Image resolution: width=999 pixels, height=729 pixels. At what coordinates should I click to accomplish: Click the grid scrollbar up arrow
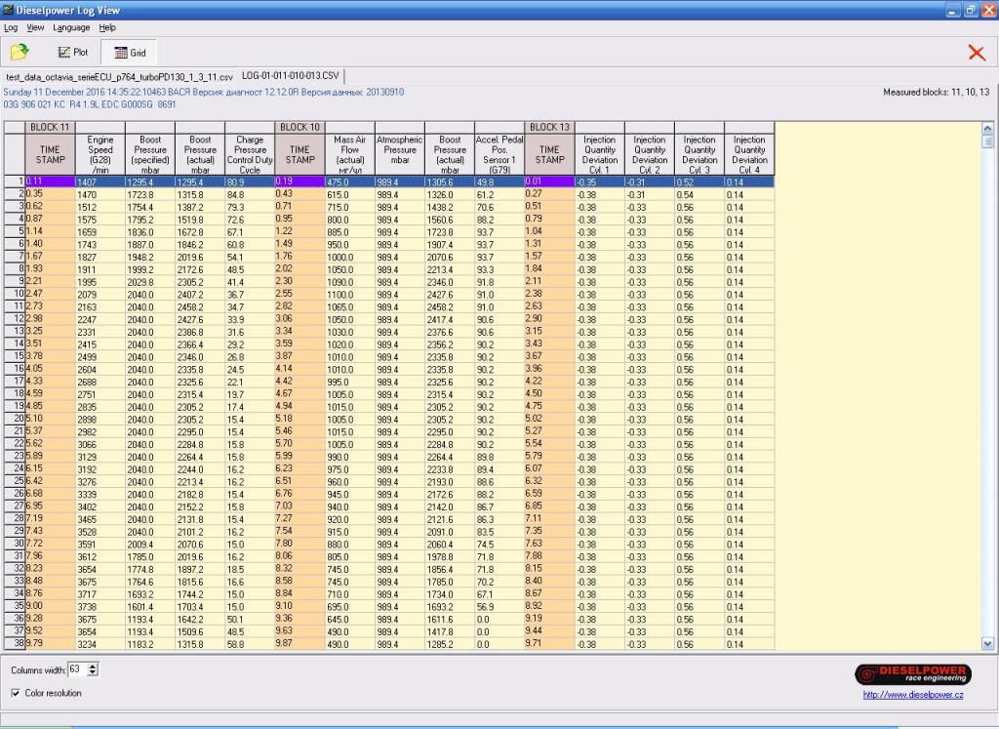coord(987,128)
